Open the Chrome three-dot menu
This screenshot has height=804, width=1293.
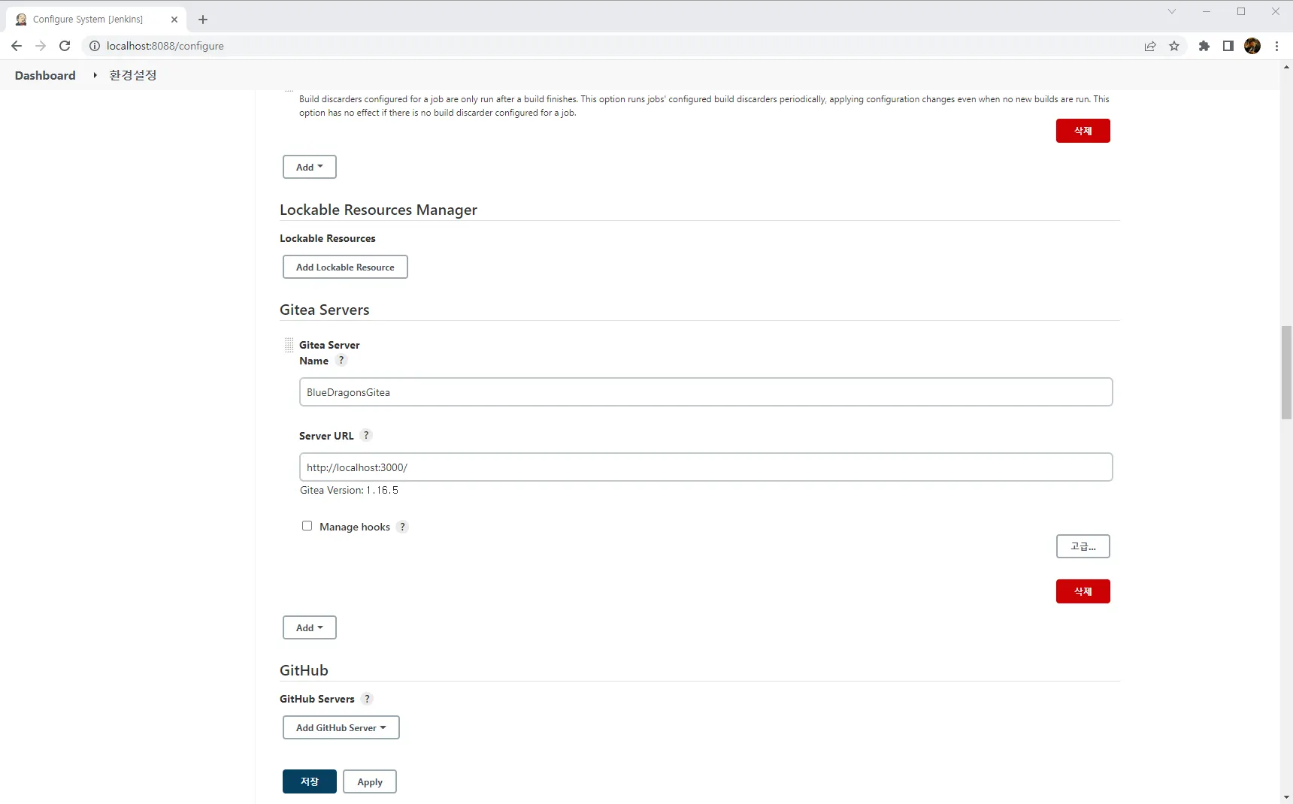[1276, 46]
